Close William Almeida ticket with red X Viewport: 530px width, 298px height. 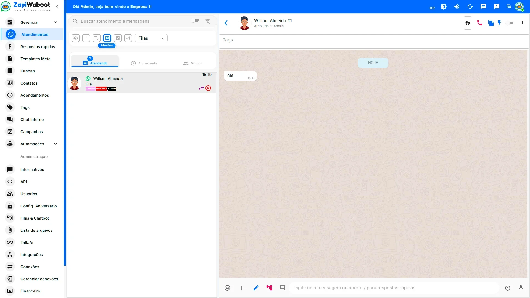pyautogui.click(x=208, y=88)
